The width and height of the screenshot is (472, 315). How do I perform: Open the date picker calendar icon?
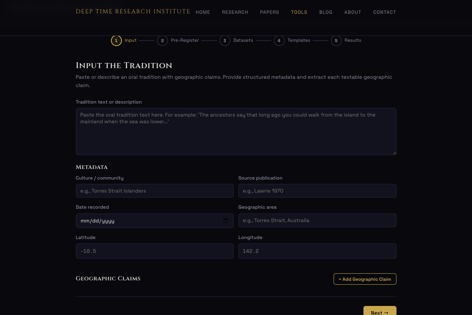(226, 221)
